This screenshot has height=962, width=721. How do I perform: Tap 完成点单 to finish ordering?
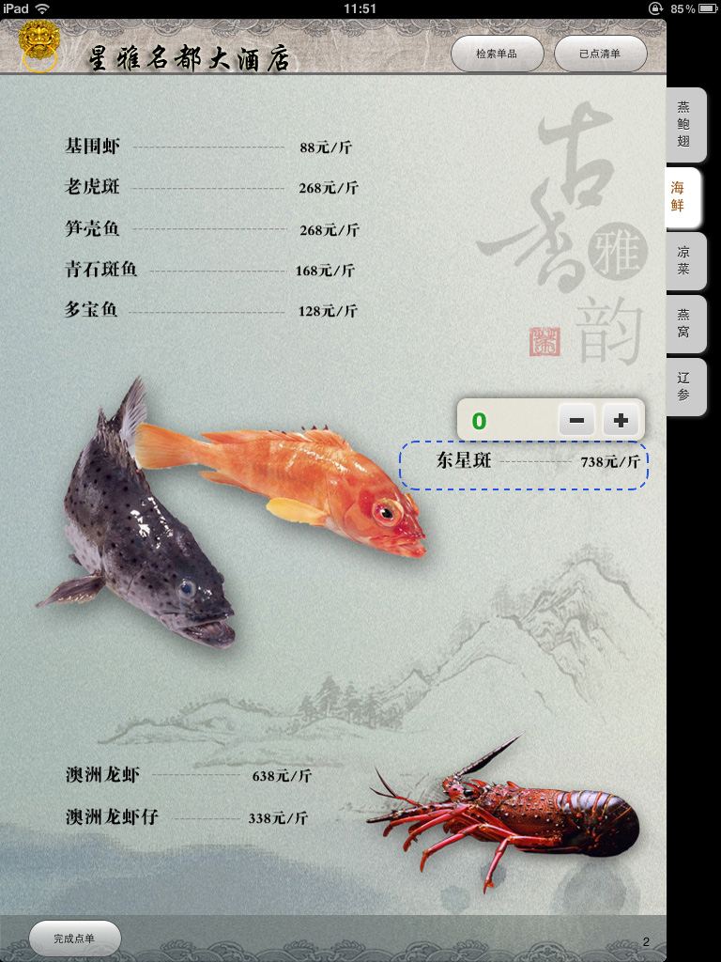point(75,938)
